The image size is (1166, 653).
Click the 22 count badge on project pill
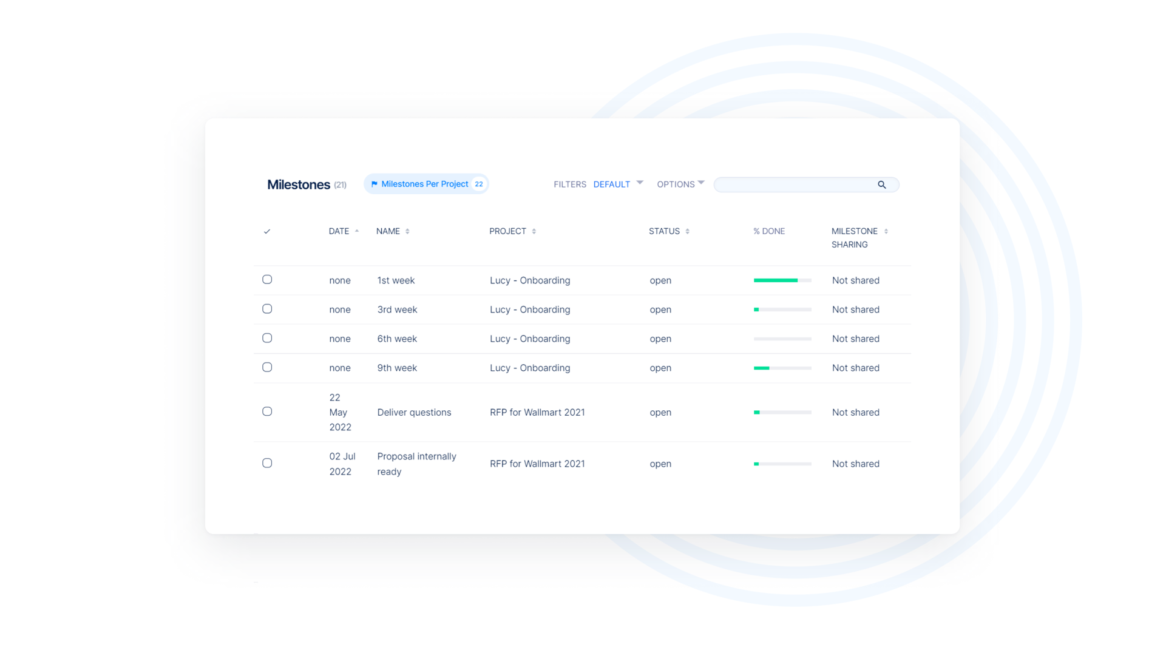pyautogui.click(x=479, y=184)
